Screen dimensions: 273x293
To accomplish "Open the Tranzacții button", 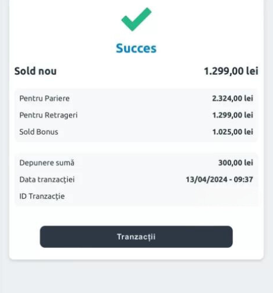I will click(136, 237).
